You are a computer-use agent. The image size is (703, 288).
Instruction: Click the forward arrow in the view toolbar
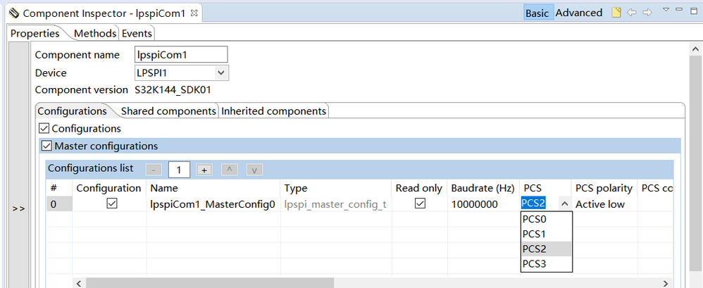point(646,13)
